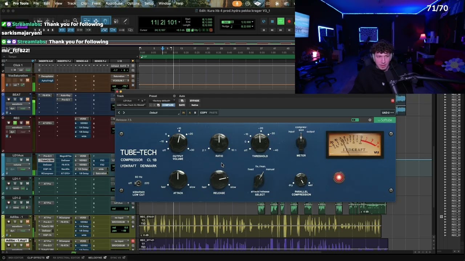Open the Setup menu
Viewport: 465px width, 261px height.
(149, 4)
